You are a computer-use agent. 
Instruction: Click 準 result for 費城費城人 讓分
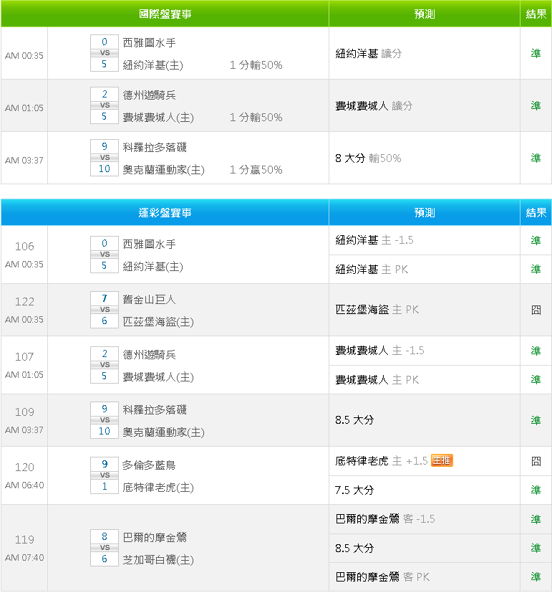point(536,105)
